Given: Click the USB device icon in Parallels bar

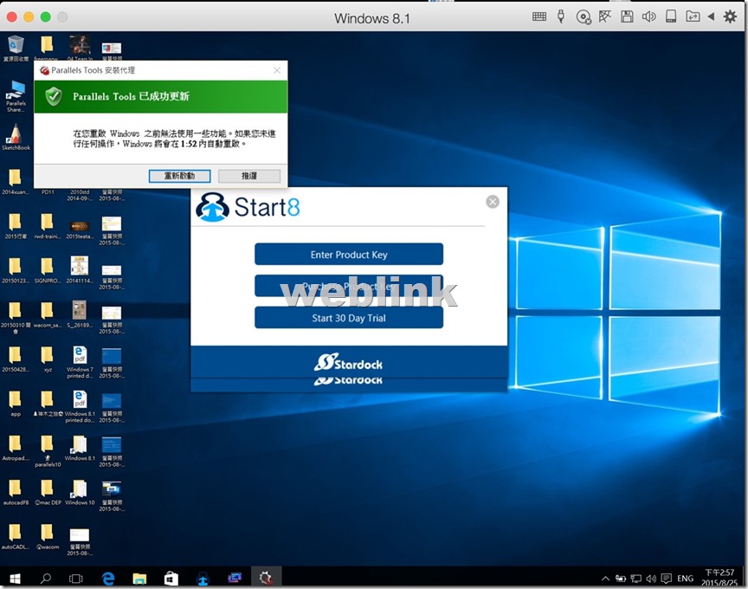Looking at the screenshot, I should click(561, 16).
